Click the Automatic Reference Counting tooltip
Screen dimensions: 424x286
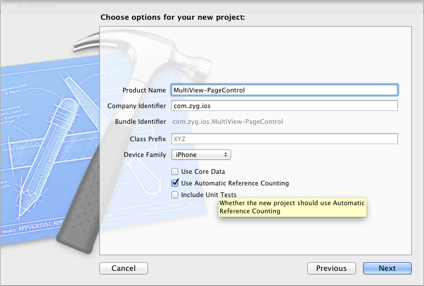tap(292, 208)
